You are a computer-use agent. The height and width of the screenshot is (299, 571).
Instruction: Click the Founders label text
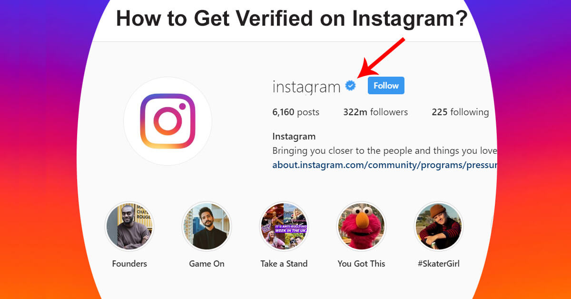[x=129, y=264]
